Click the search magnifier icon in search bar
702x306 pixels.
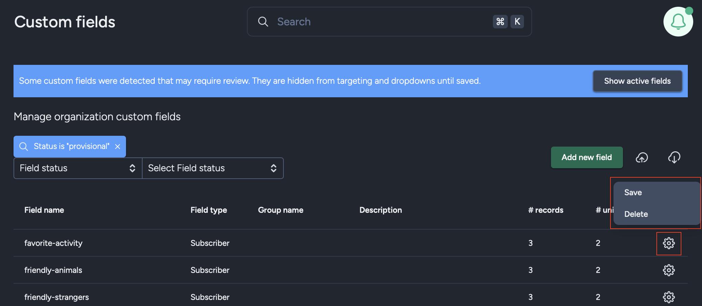click(x=263, y=22)
